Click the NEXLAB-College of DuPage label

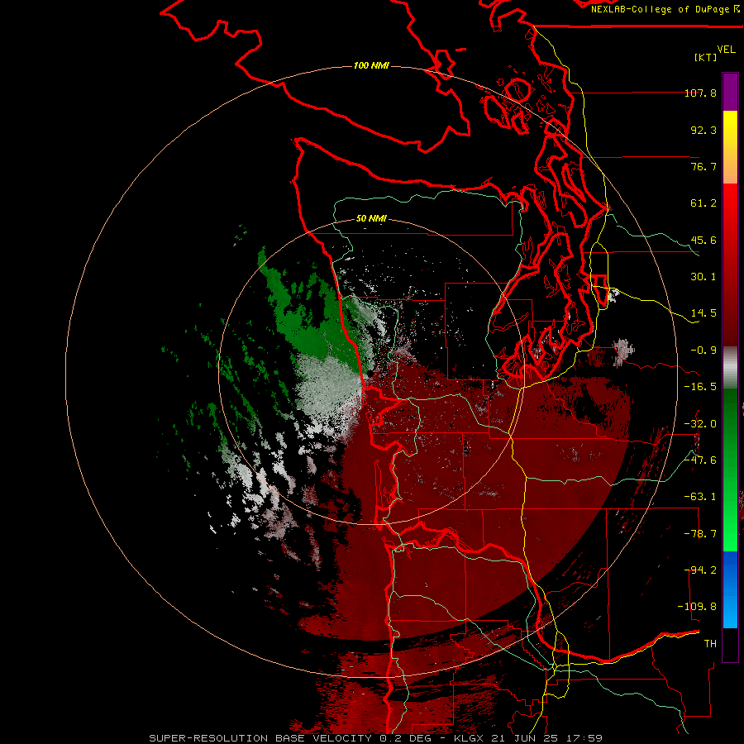[665, 9]
